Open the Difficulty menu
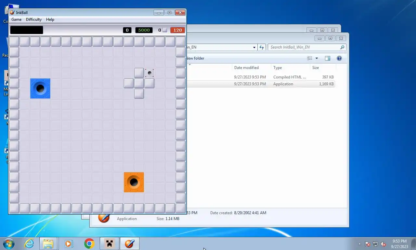 click(x=34, y=20)
